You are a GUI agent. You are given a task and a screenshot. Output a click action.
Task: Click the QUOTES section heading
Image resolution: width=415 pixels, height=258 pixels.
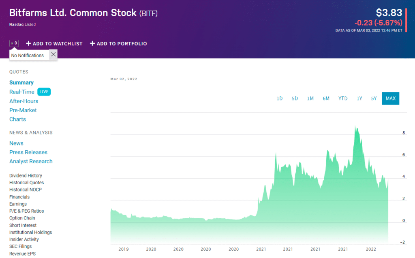coord(19,72)
